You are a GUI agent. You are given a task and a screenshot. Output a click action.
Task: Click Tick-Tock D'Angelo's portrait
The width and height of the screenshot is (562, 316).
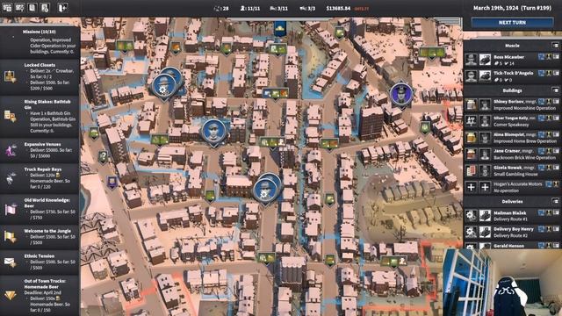pos(471,76)
